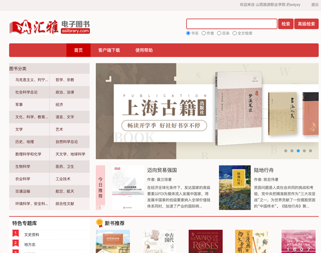This screenshot has height=253, width=321.
Task: Open the 迈向贸易强国 book cover
Action: click(x=128, y=188)
